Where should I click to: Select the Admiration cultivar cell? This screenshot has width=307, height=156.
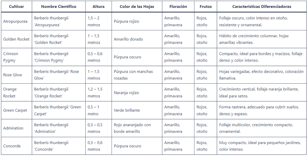pyautogui.click(x=13, y=128)
